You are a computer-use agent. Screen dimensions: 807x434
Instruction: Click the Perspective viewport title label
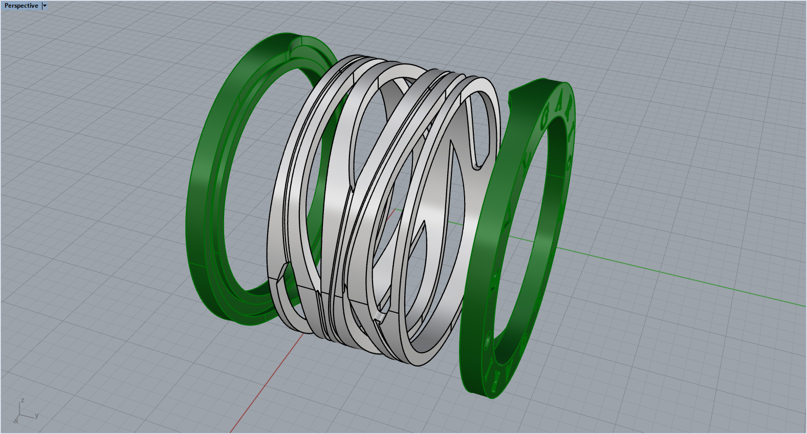(21, 6)
